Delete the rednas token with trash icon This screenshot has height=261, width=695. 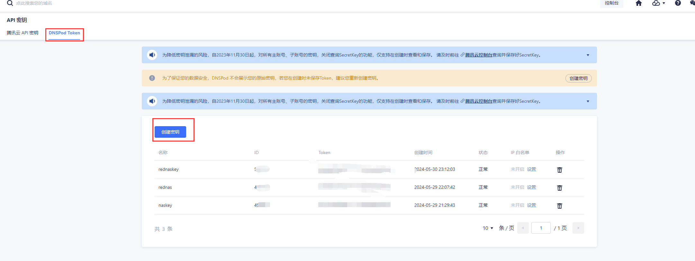[559, 188]
